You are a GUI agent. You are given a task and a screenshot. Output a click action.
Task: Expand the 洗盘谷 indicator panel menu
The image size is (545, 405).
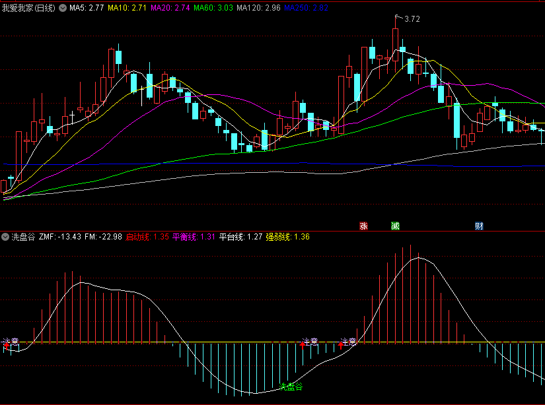click(x=5, y=237)
